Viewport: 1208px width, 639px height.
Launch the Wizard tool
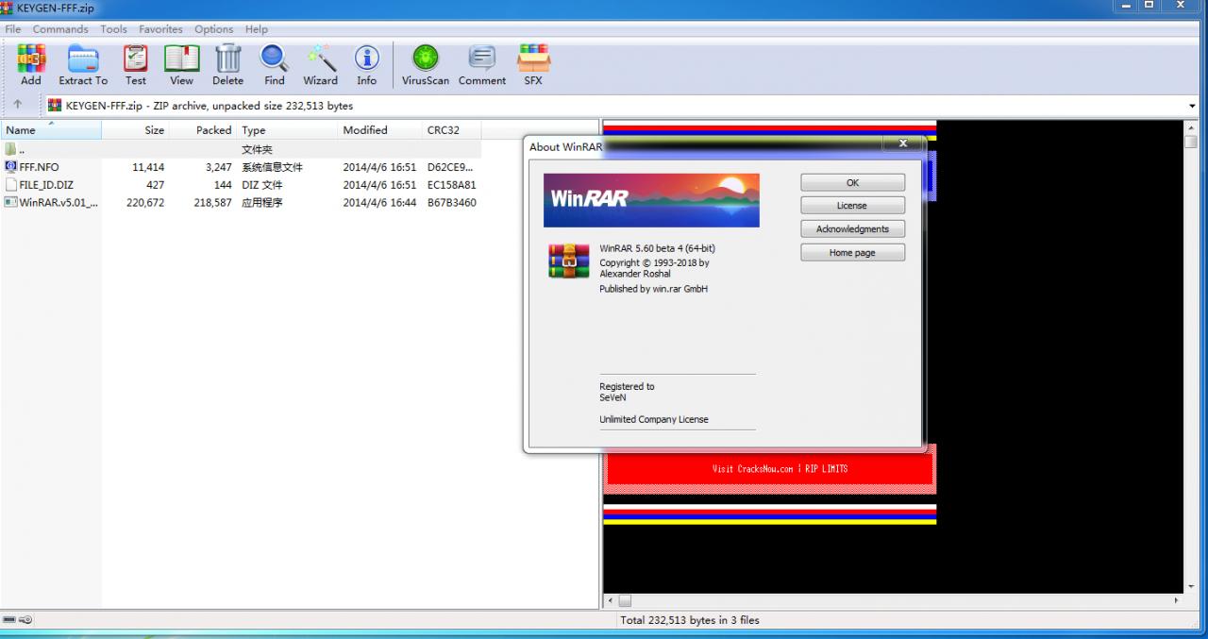[320, 65]
